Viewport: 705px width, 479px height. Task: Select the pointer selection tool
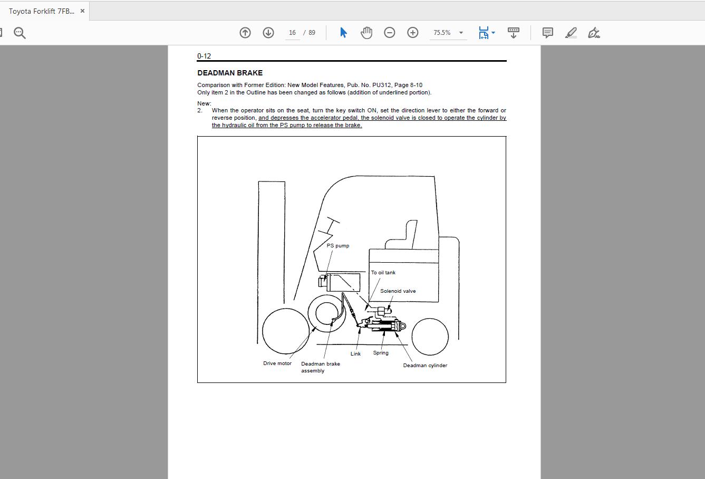[343, 32]
